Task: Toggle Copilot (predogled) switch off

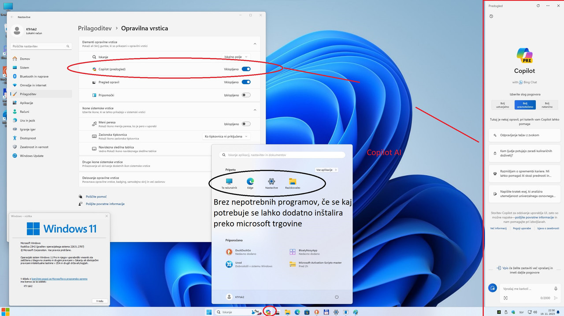Action: click(246, 69)
